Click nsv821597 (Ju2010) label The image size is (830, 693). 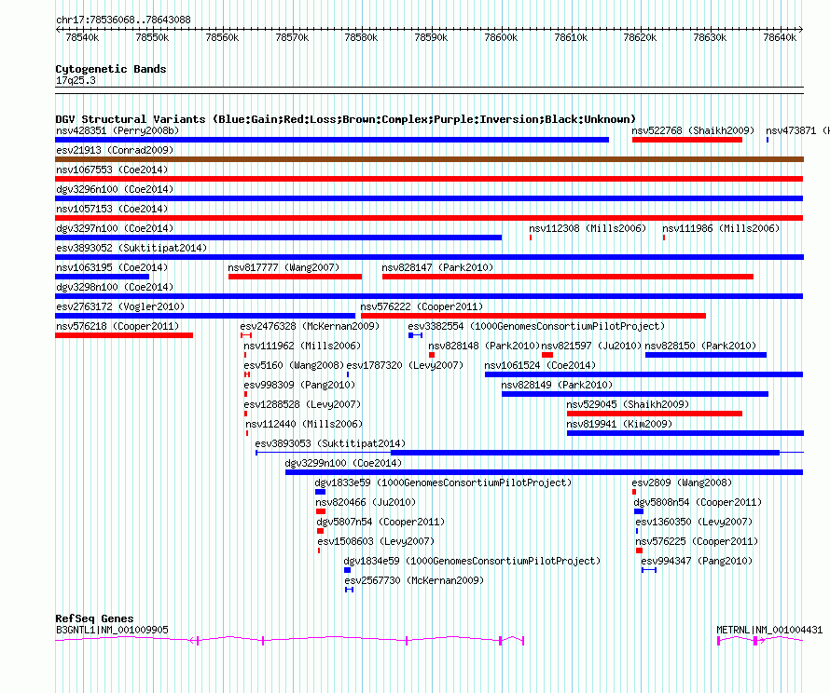[x=591, y=346]
